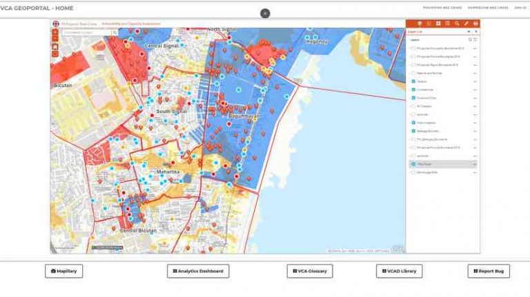Image resolution: width=530 pixels, height=297 pixels.
Task: Open options for Philippines Region Boundaries layer
Action: pyautogui.click(x=475, y=65)
